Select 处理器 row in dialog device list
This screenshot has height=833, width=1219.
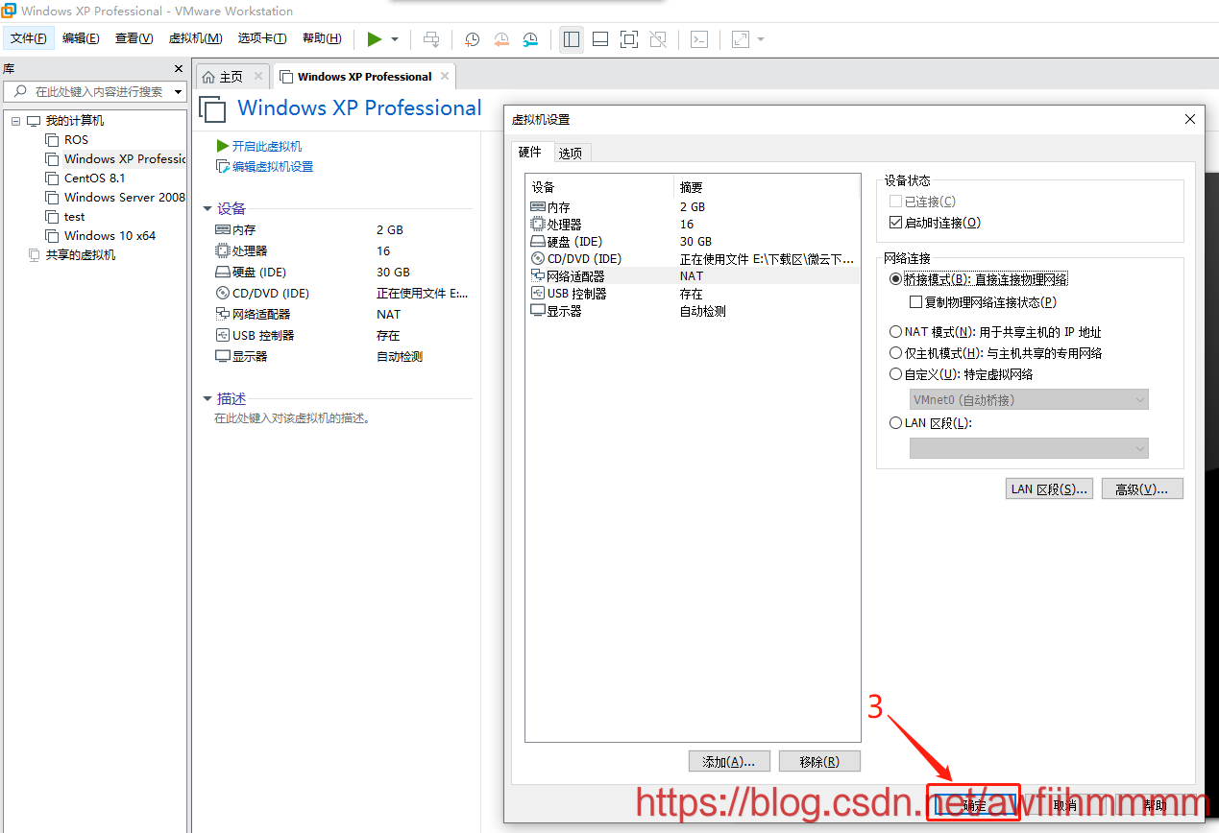click(x=693, y=224)
